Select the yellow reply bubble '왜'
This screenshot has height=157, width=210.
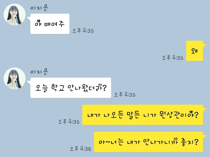[195, 51]
